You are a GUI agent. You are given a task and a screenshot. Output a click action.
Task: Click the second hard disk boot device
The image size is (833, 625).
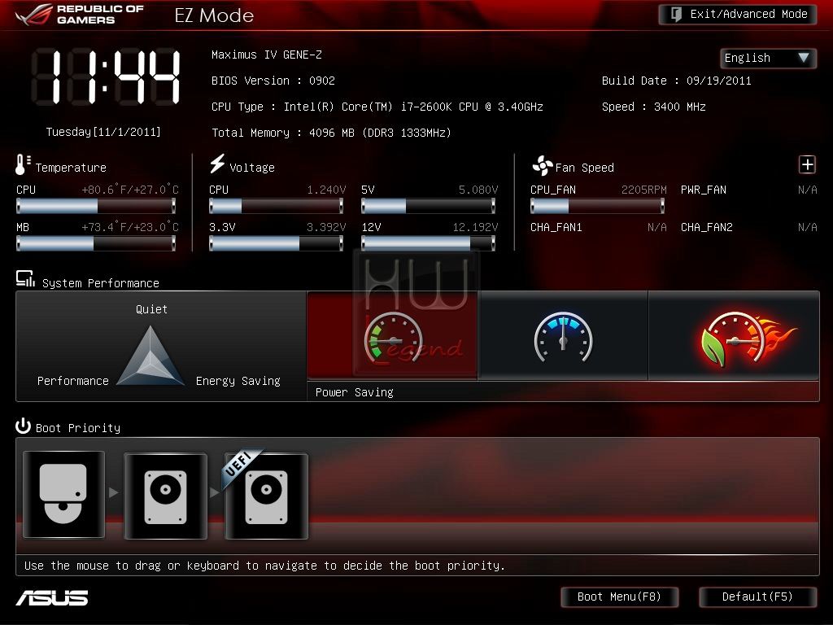point(165,496)
